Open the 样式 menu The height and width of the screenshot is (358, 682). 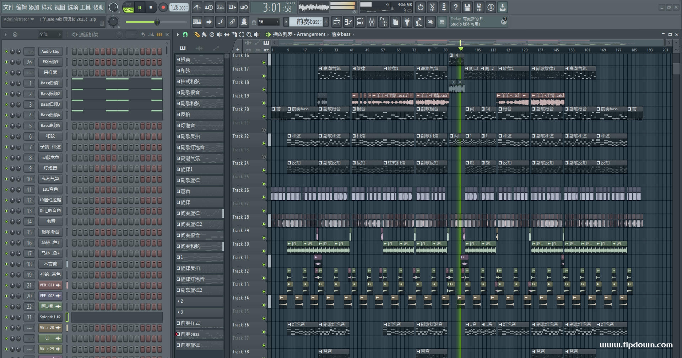click(47, 7)
